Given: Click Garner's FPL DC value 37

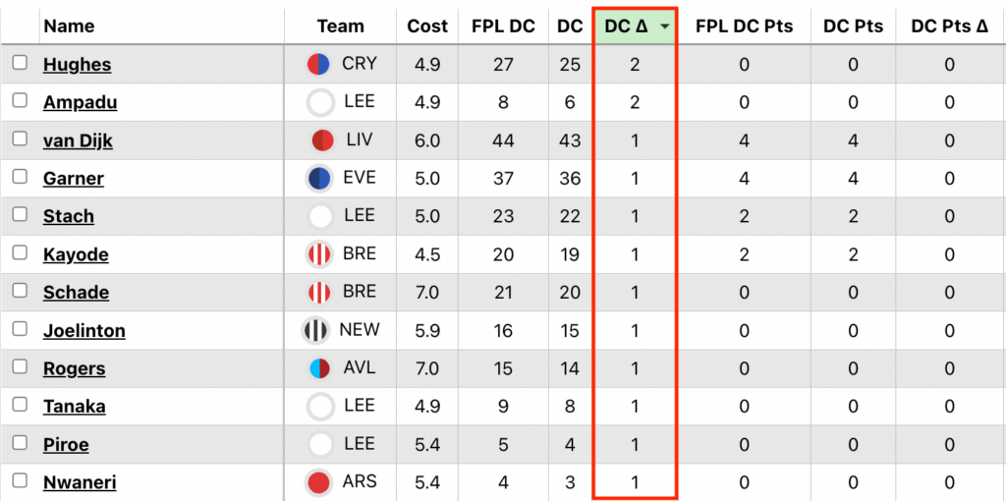Looking at the screenshot, I should point(503,179).
